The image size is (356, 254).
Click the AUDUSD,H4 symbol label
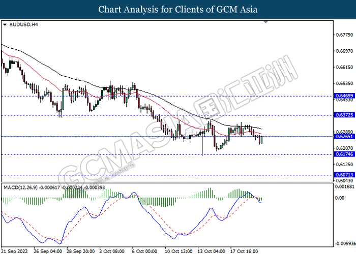coord(23,24)
